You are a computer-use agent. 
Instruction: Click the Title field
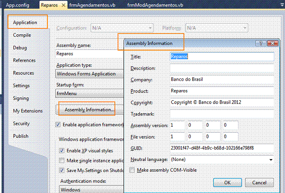[x=222, y=57]
